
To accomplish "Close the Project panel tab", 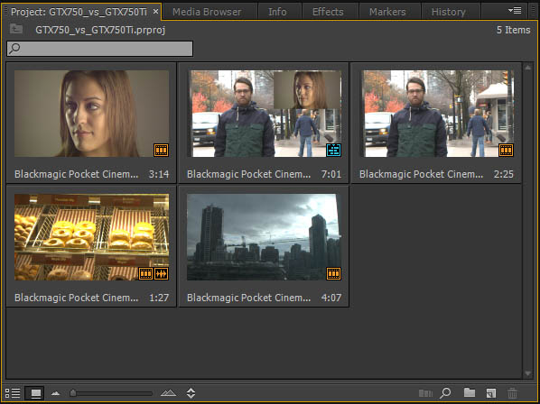I will pos(155,12).
